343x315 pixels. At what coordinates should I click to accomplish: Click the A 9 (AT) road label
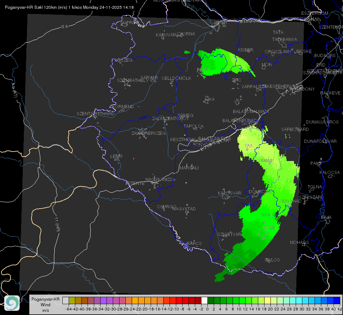pos(14,90)
